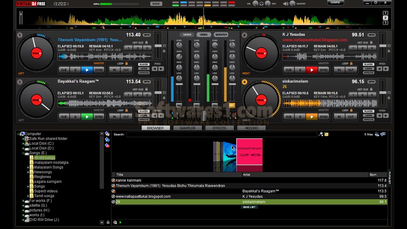Select waveform view 3 at top right

click(385, 23)
